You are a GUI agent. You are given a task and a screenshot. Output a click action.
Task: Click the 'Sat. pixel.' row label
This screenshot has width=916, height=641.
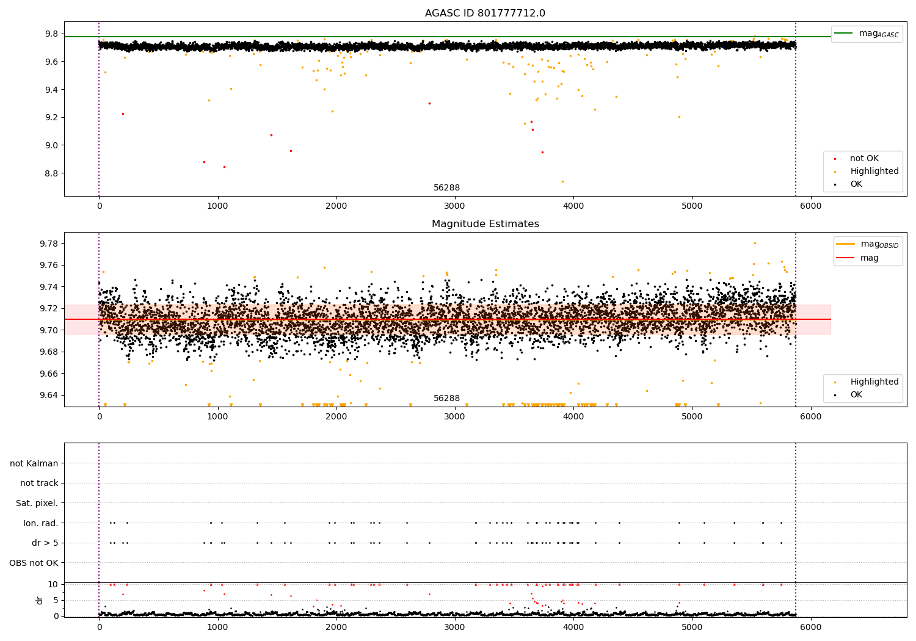tap(37, 504)
